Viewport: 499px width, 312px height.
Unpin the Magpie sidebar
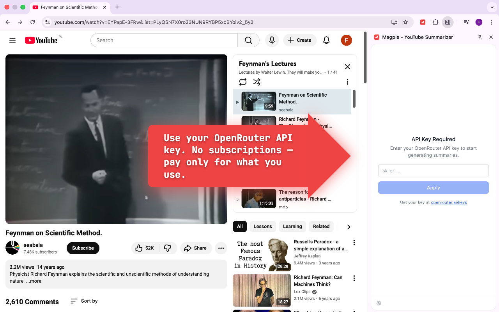(x=479, y=37)
